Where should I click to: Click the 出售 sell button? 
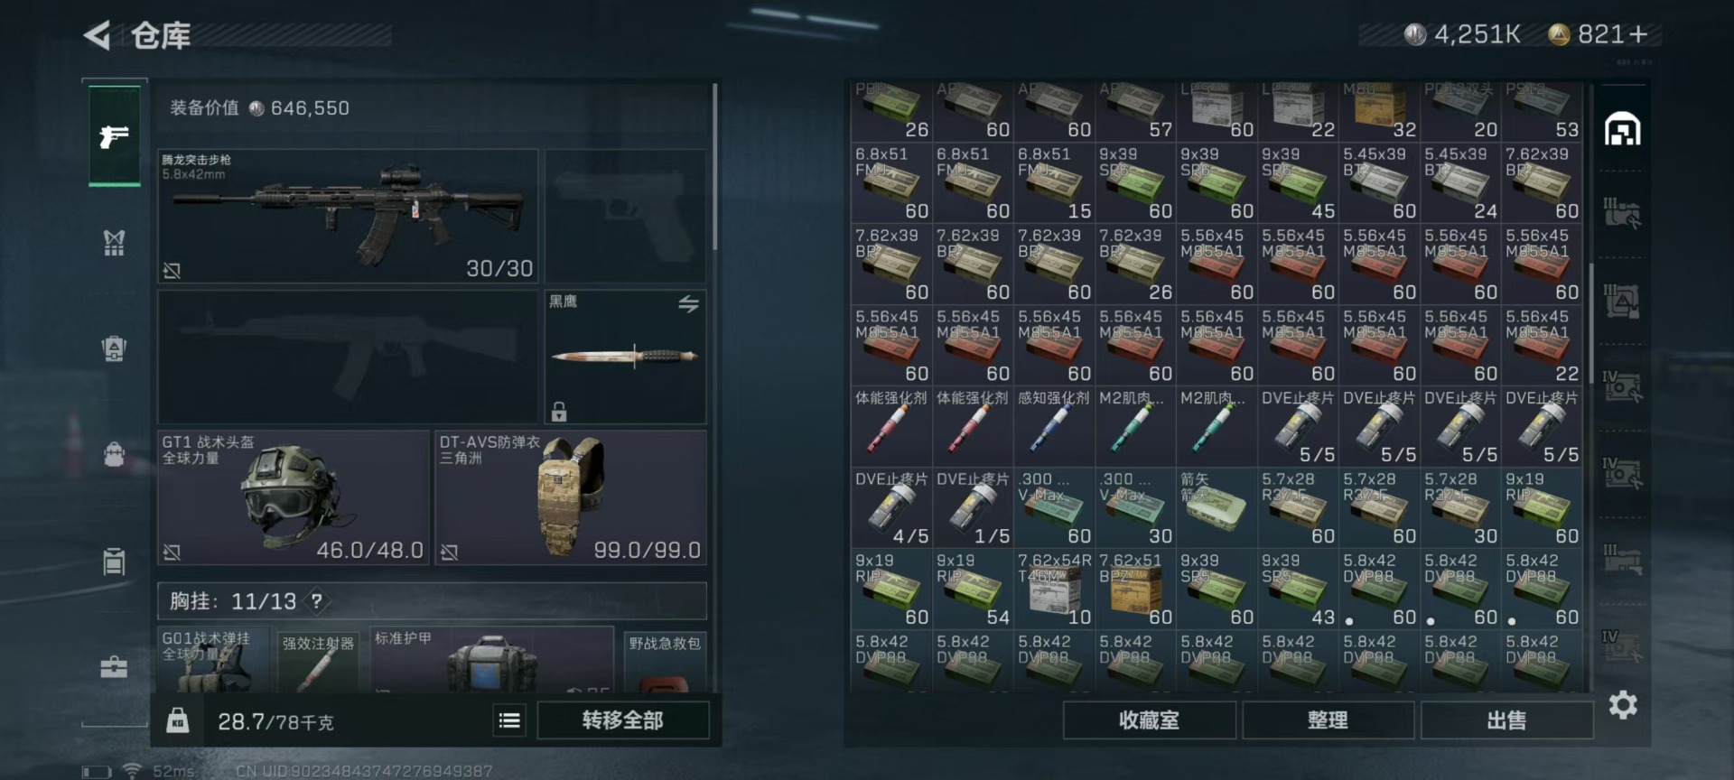tap(1506, 720)
